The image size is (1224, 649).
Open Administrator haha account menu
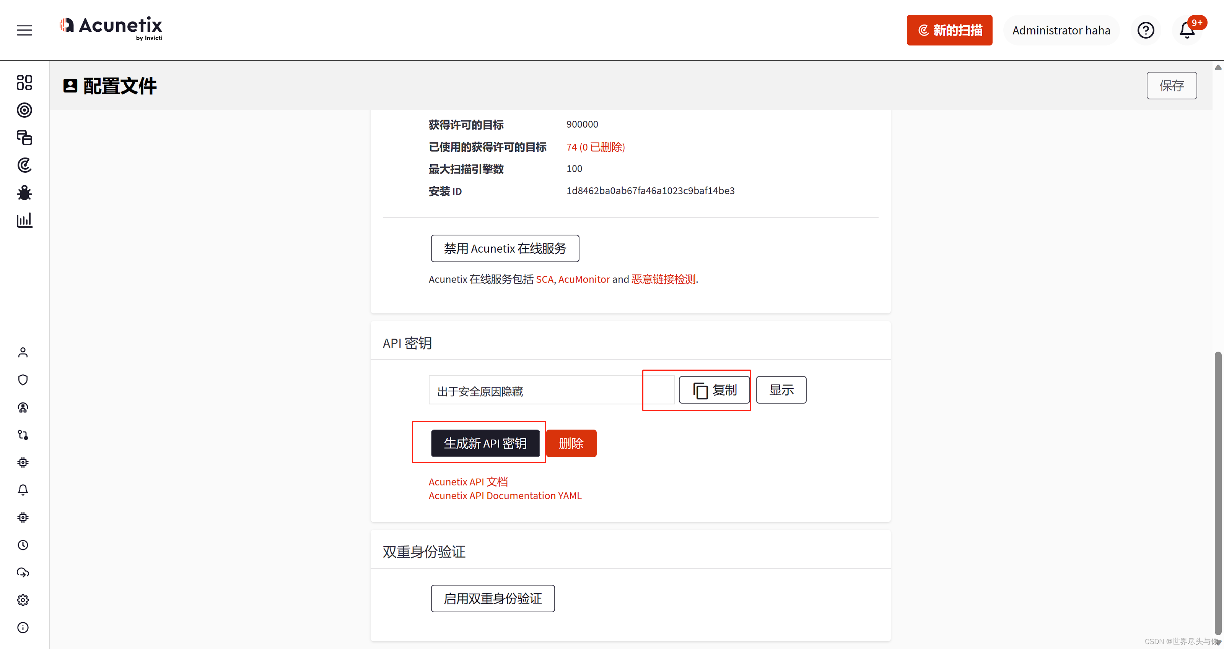tap(1061, 30)
